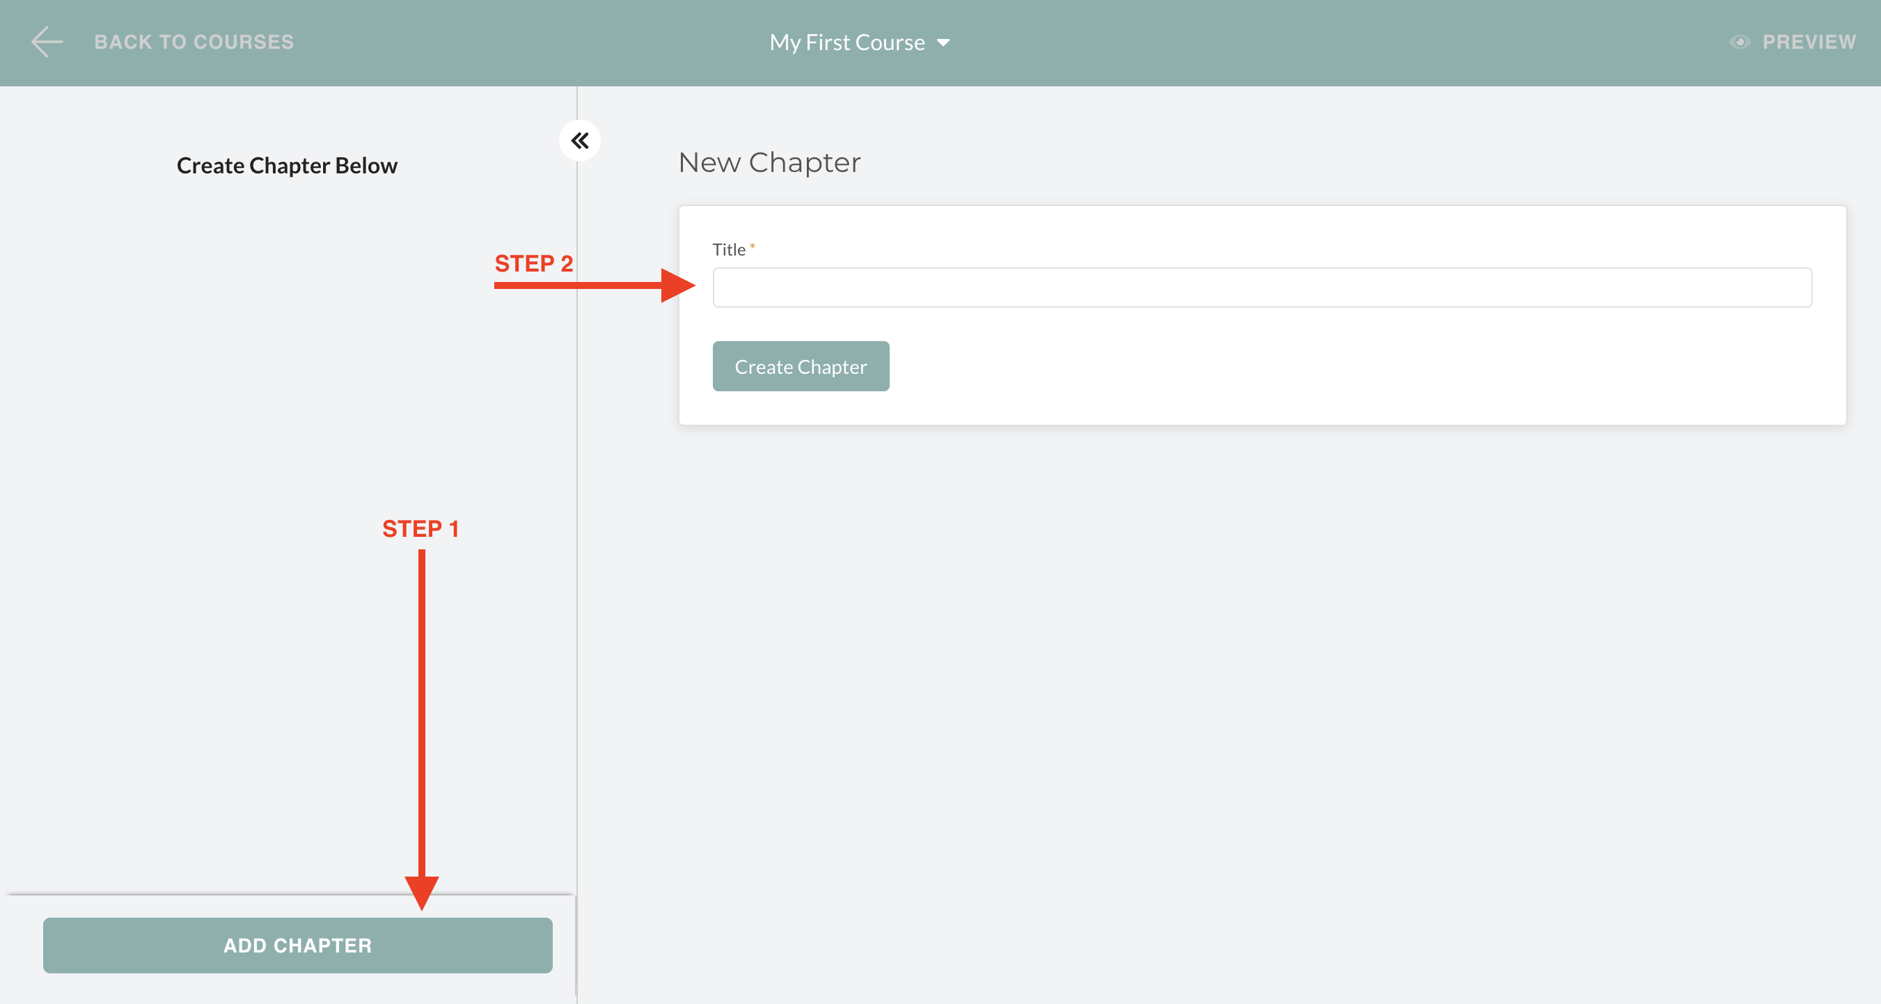The width and height of the screenshot is (1881, 1004).
Task: Select the left-pointing navigation arrow
Action: tap(47, 42)
